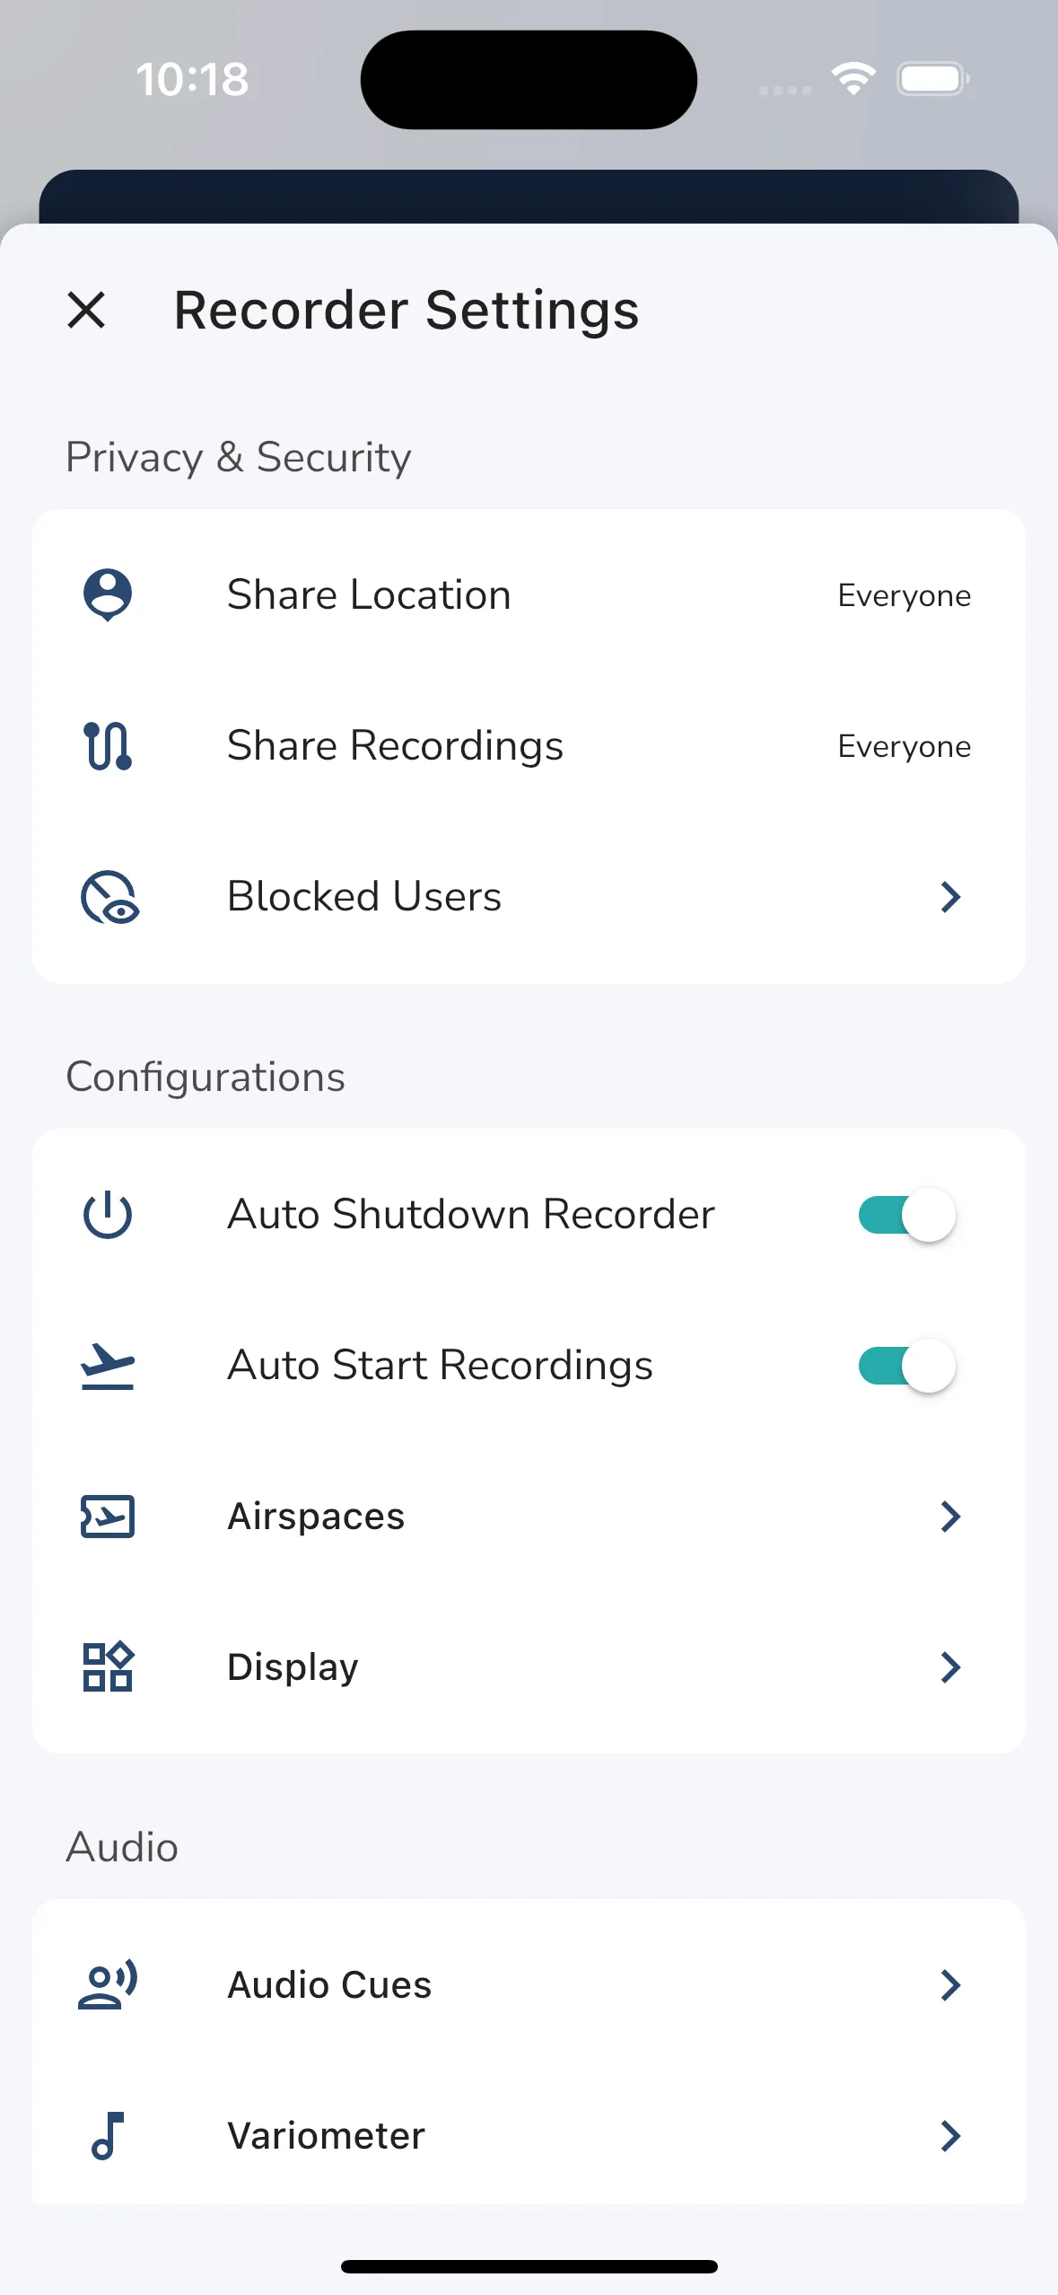
Task: Open the Variometer menu entry
Action: (x=326, y=2135)
